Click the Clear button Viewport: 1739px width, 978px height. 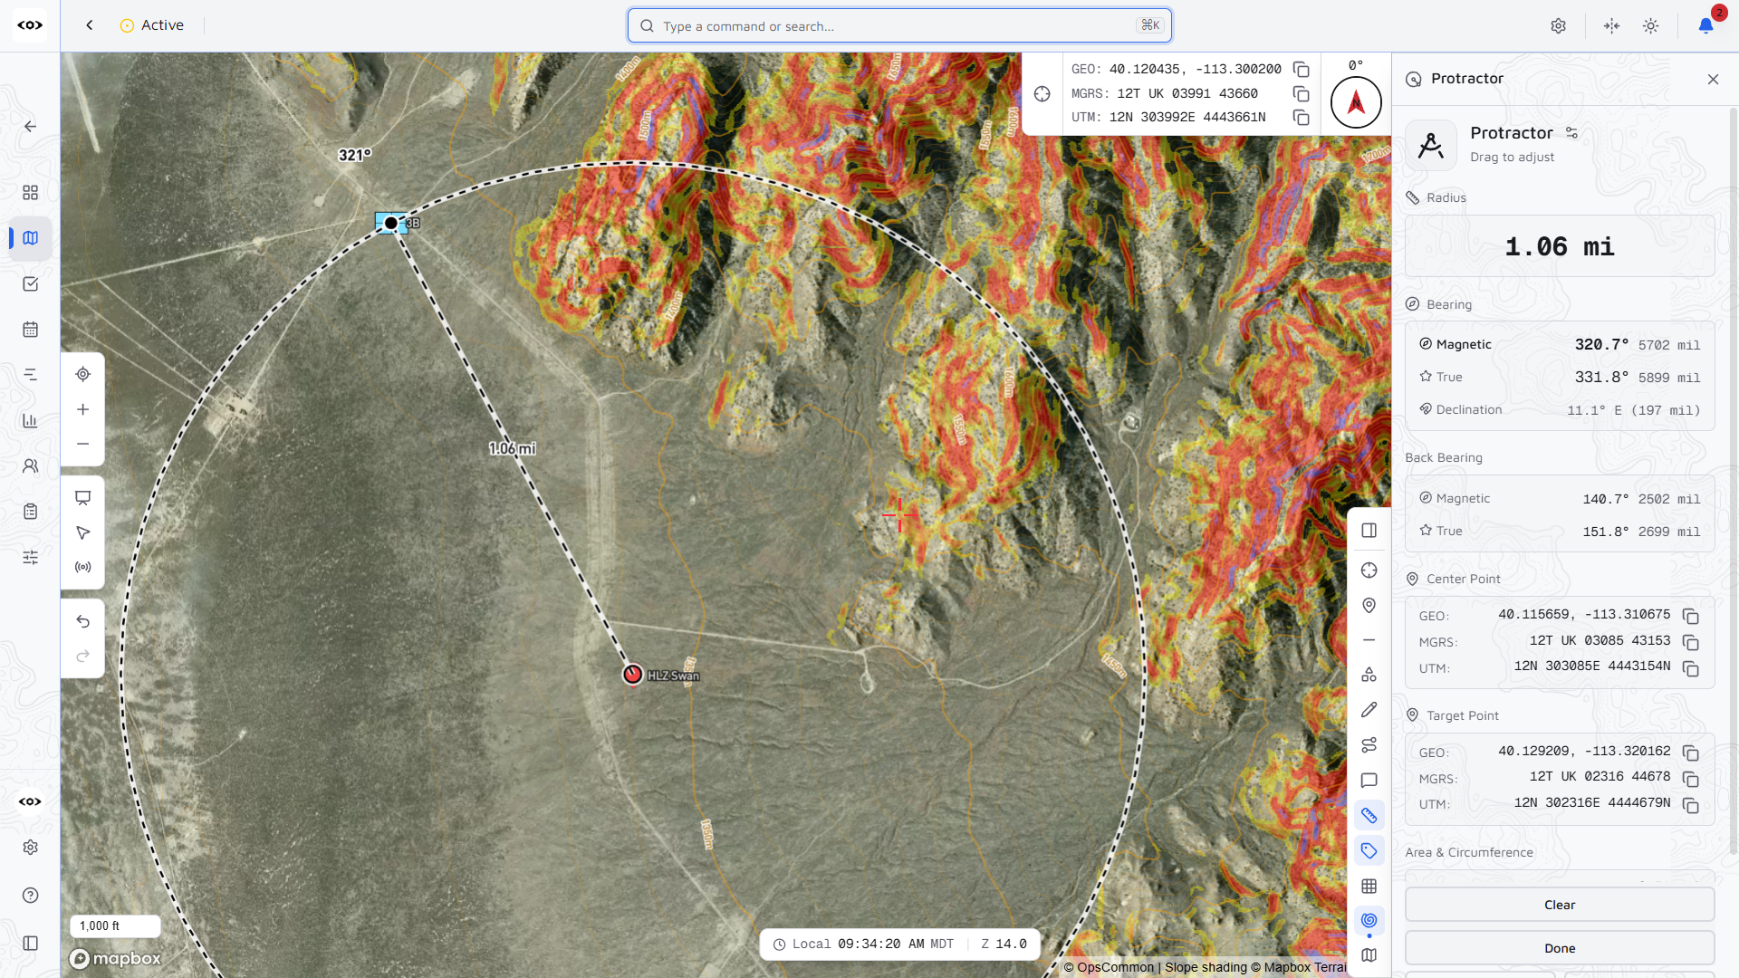point(1559,905)
